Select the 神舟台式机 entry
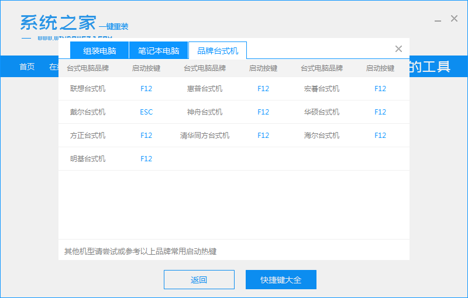 [x=205, y=112]
